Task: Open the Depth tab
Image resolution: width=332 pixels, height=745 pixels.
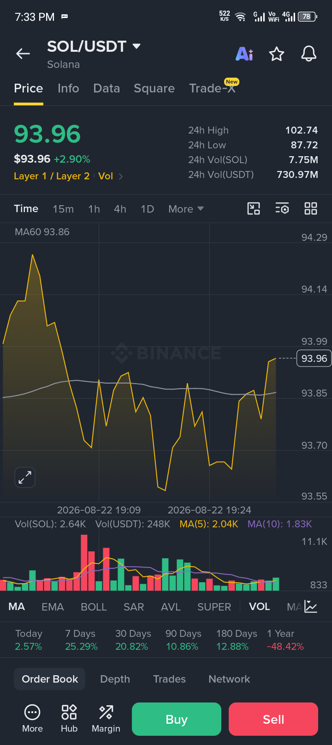Action: click(115, 679)
